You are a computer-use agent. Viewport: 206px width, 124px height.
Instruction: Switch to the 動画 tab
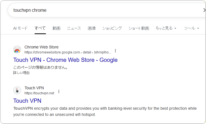[56, 28]
